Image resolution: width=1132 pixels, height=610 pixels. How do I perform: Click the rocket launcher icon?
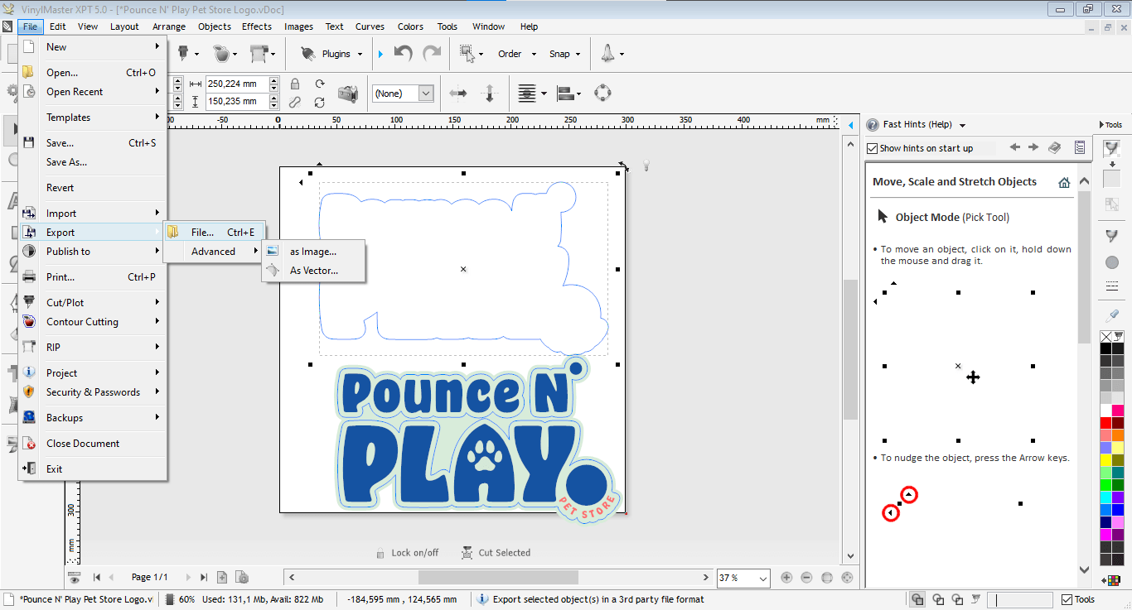coord(607,54)
